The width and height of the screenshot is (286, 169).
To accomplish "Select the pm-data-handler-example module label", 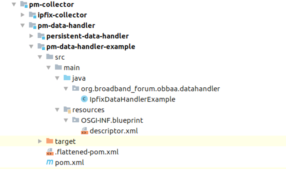I will tap(91, 47).
